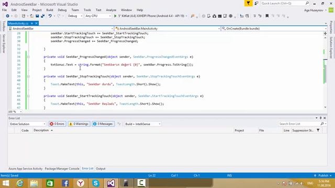
Task: Pin the Error List panel
Action: 320,118
